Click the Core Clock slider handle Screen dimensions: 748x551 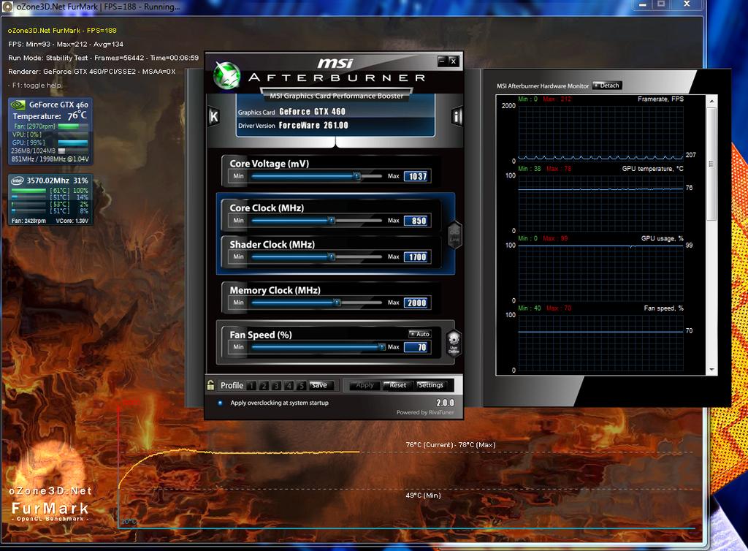coord(332,221)
